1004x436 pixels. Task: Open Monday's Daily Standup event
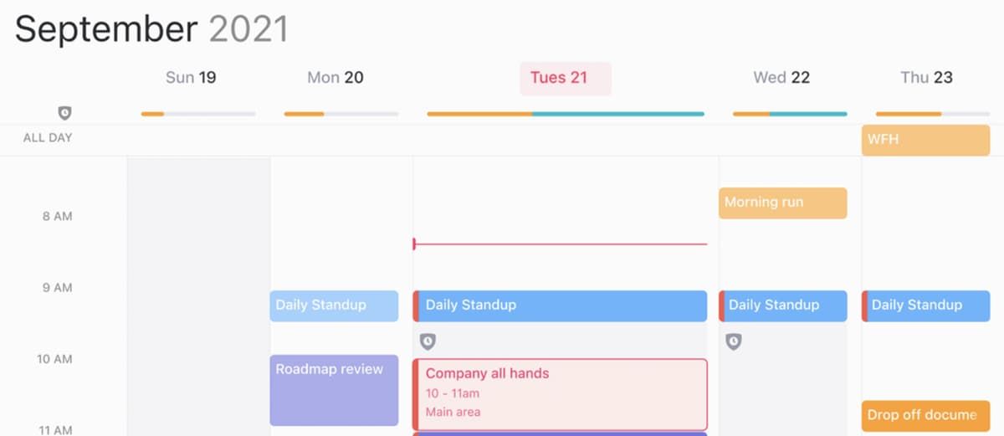point(334,305)
